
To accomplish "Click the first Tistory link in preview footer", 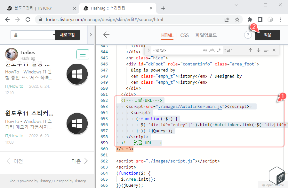I will coord(45,181).
